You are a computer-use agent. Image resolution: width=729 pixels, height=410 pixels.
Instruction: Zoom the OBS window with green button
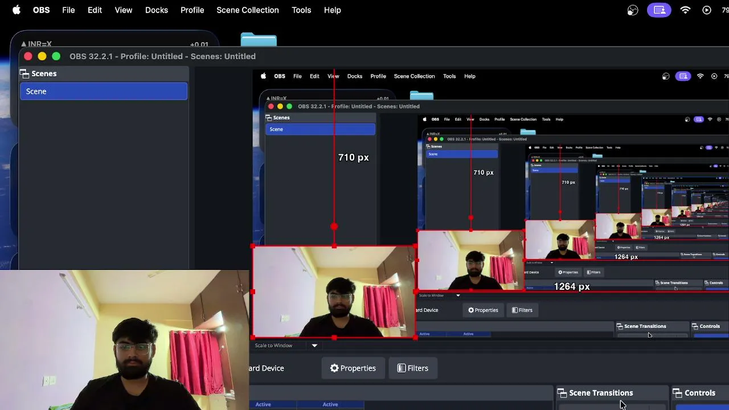pos(56,56)
